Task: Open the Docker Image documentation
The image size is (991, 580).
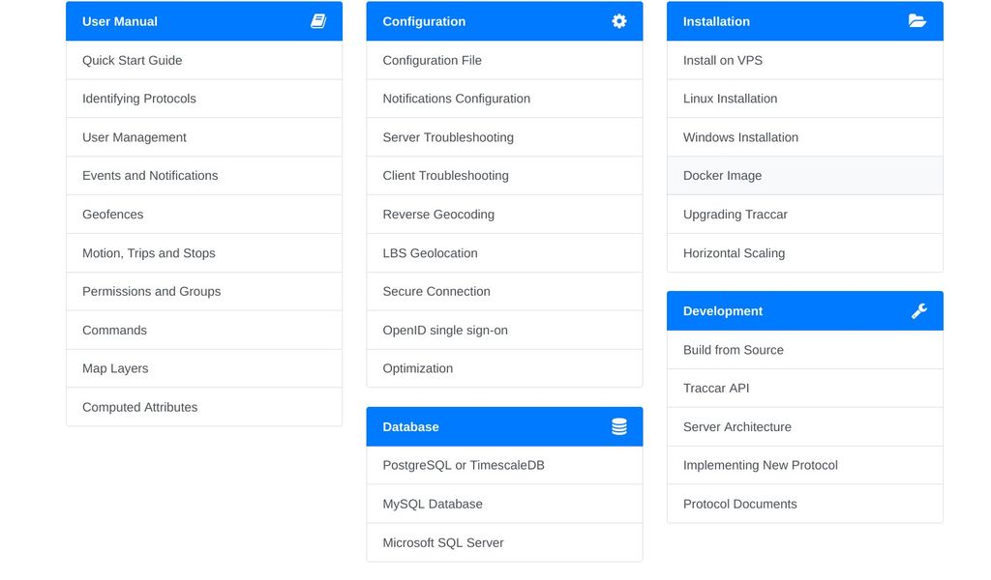Action: point(723,176)
